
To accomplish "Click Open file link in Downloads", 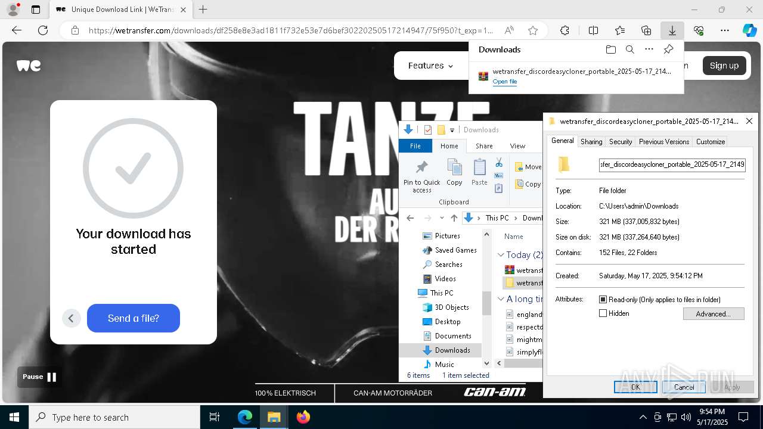I will click(x=505, y=82).
